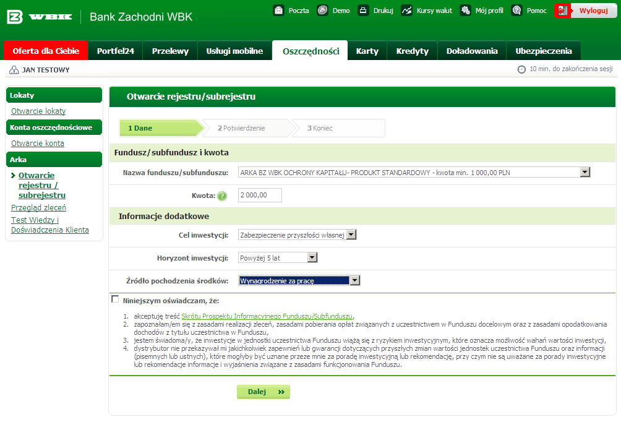The width and height of the screenshot is (621, 422).
Task: Click the Poczta label in top bar
Action: click(299, 11)
